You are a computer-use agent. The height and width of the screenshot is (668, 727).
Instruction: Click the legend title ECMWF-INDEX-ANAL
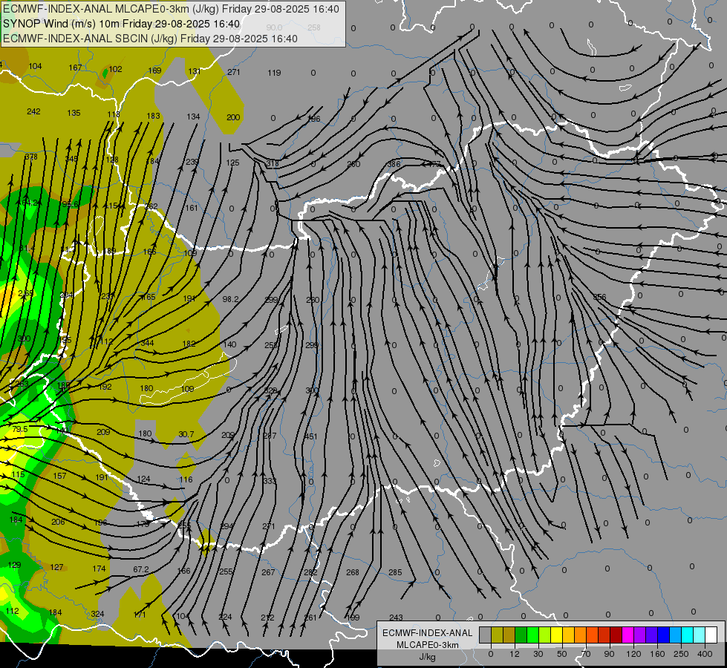tap(428, 633)
